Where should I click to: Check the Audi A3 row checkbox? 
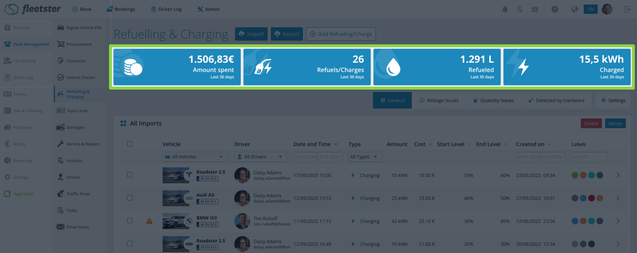click(130, 198)
